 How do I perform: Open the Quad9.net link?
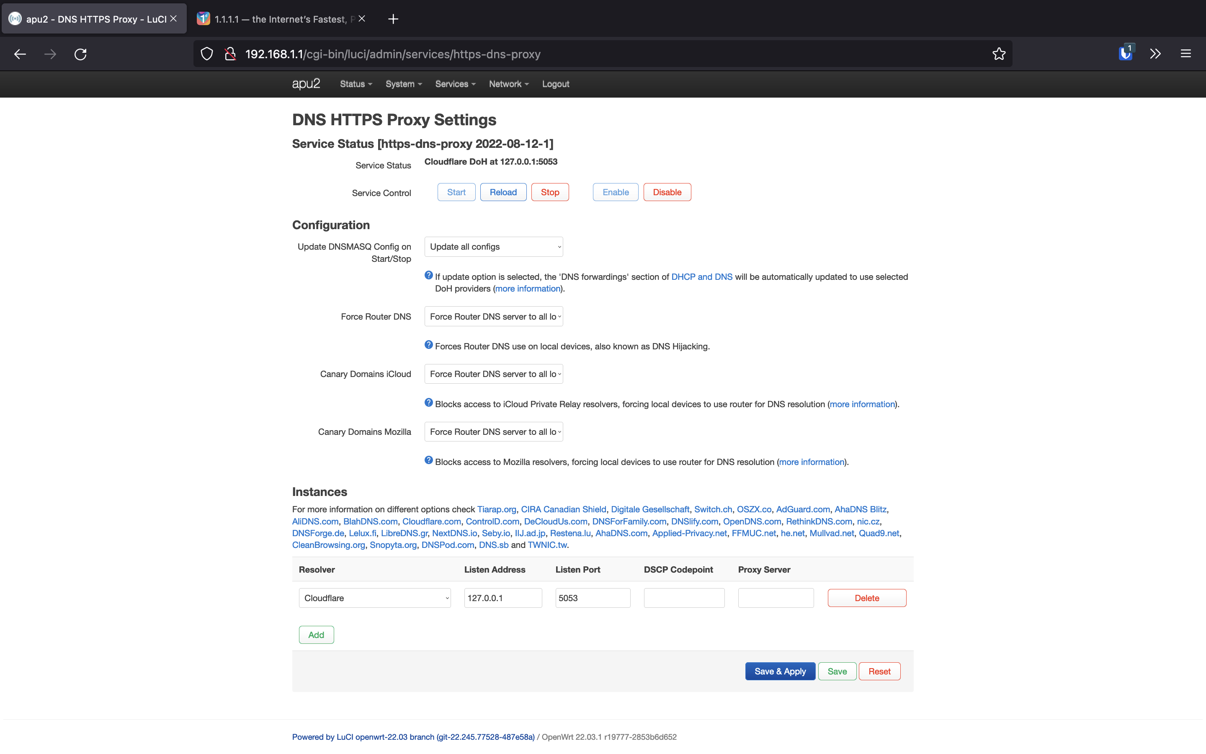[879, 533]
